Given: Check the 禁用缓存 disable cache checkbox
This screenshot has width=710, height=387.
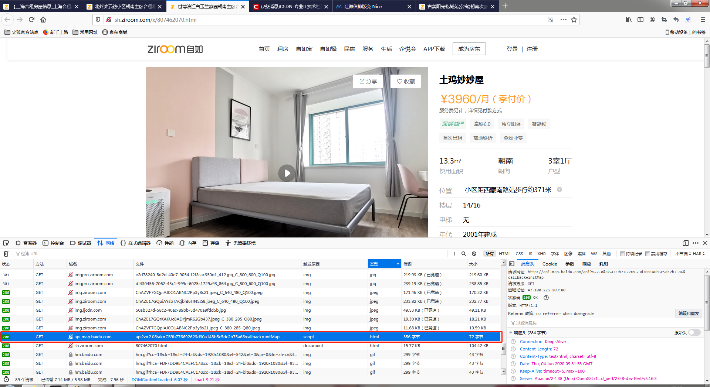Looking at the screenshot, I should [x=648, y=254].
